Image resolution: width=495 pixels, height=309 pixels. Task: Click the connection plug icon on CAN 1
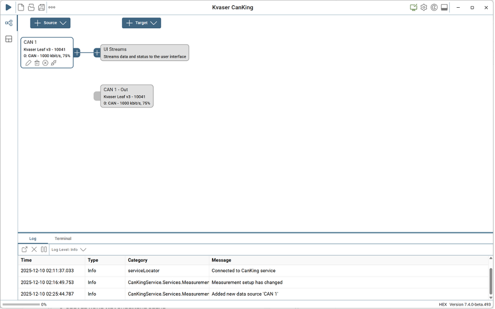(54, 63)
